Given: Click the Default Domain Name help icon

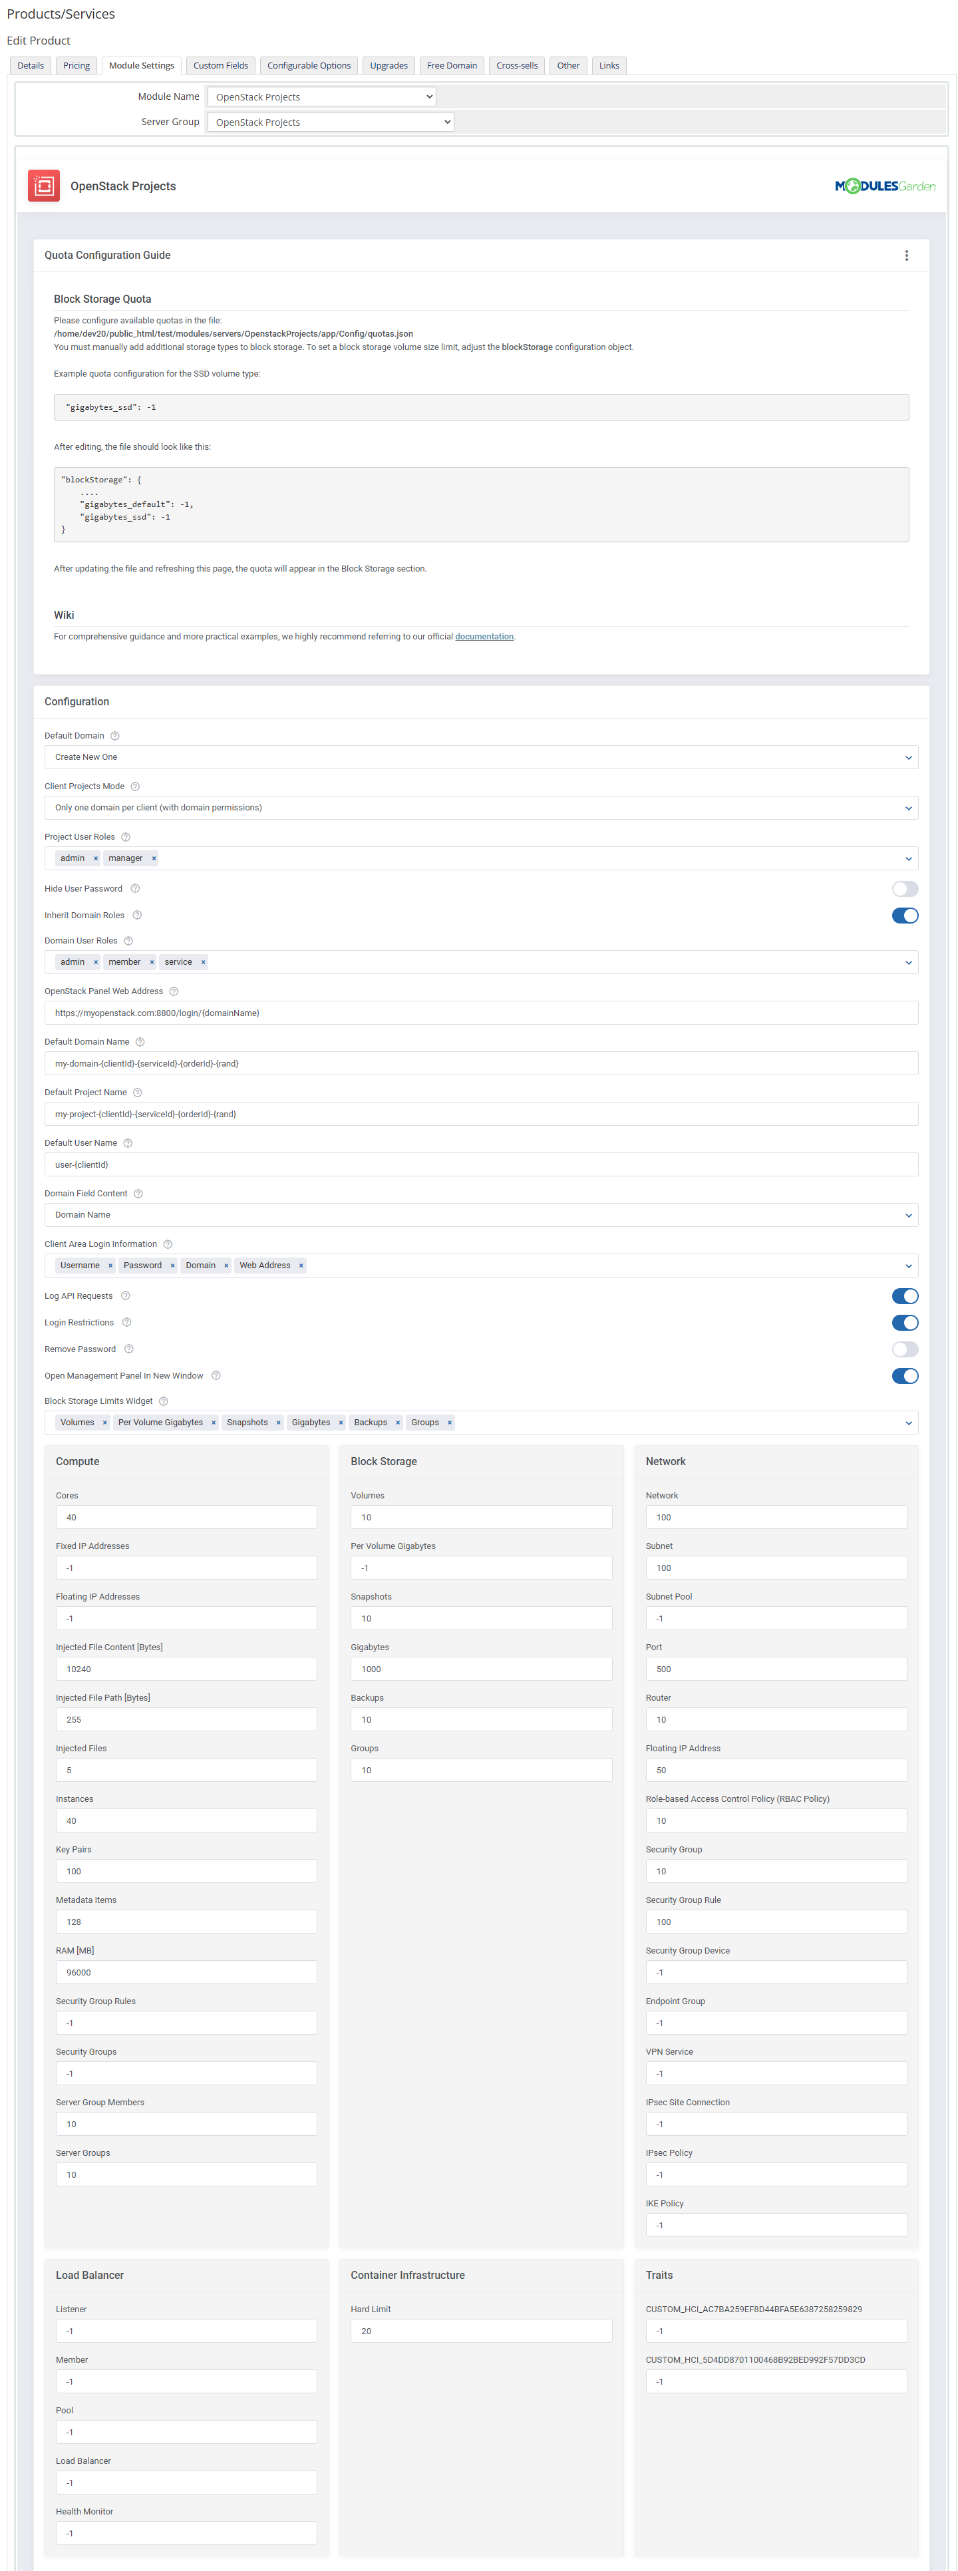Looking at the screenshot, I should pyautogui.click(x=140, y=1042).
